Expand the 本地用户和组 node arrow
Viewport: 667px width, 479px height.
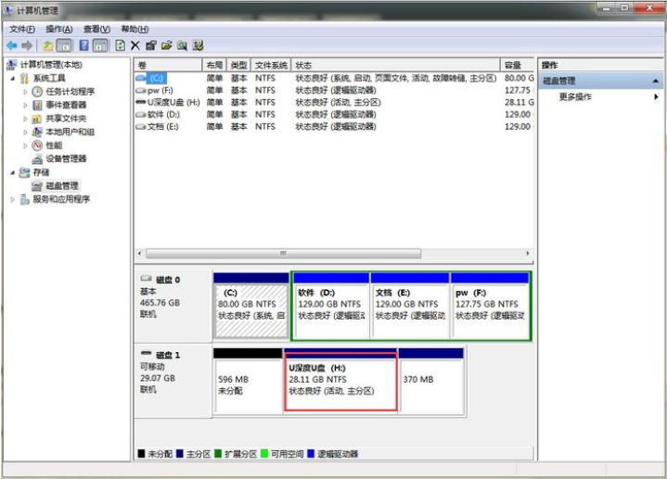25,132
